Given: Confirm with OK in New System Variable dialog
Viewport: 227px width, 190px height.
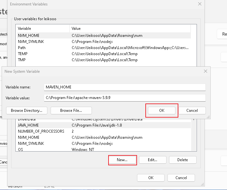Looking at the screenshot, I should pos(162,111).
